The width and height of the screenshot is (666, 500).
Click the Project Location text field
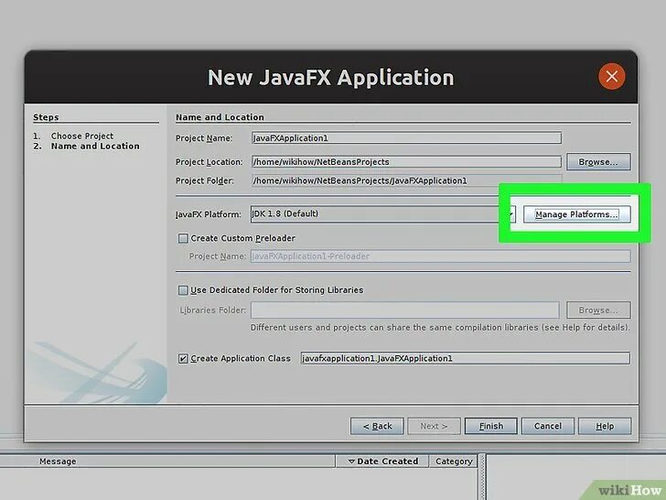point(406,161)
